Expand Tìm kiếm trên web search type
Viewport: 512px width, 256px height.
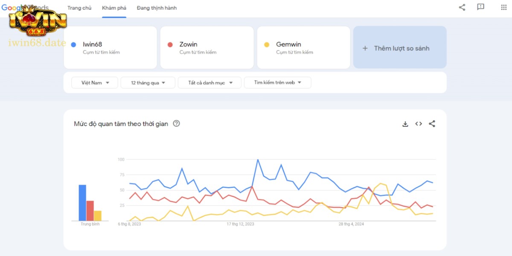pos(277,83)
